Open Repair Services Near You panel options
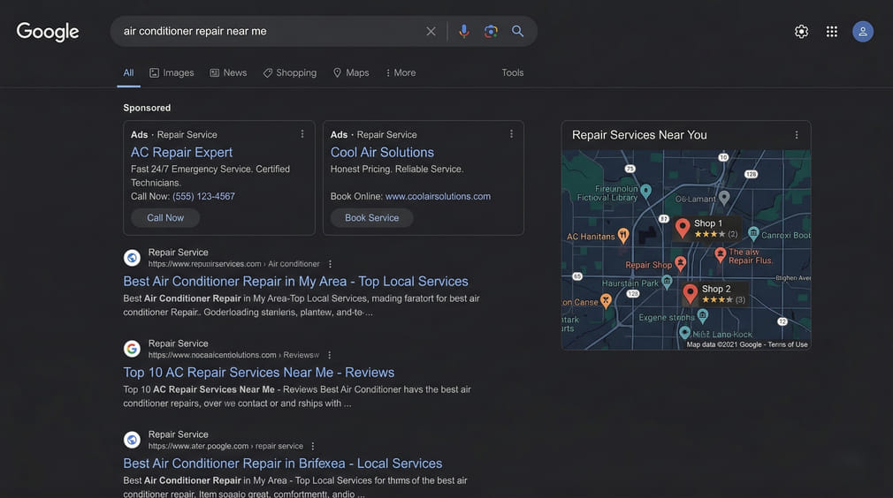Screen dimensions: 893x498 [x=797, y=135]
